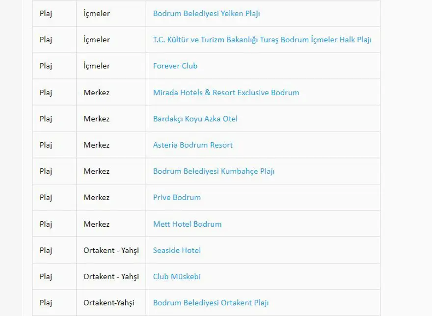Viewport: 432px width, 316px height.
Task: Open the Mett Hotel Bodrum link
Action: click(x=187, y=224)
